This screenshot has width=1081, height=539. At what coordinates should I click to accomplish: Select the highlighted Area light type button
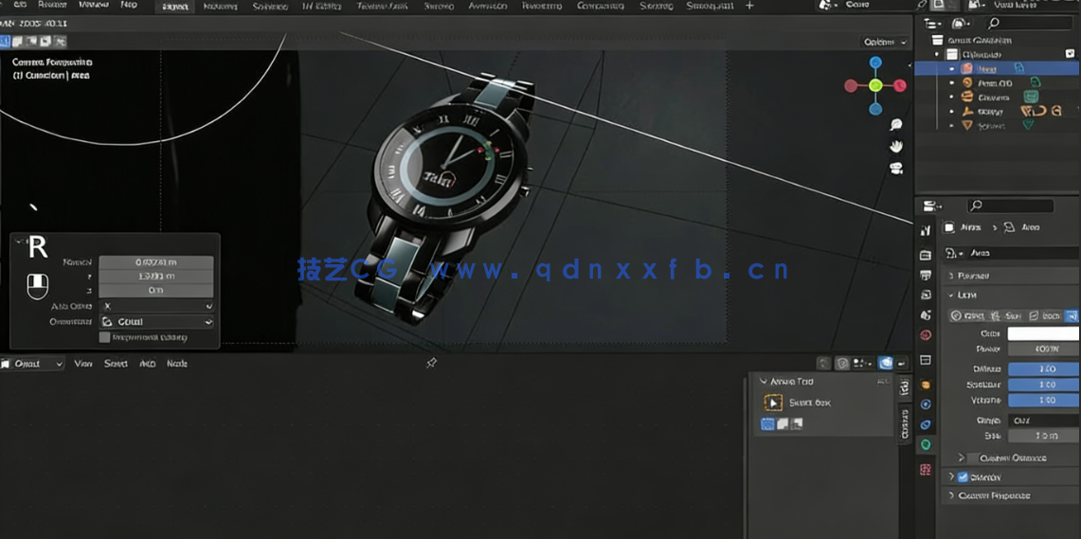point(1072,315)
